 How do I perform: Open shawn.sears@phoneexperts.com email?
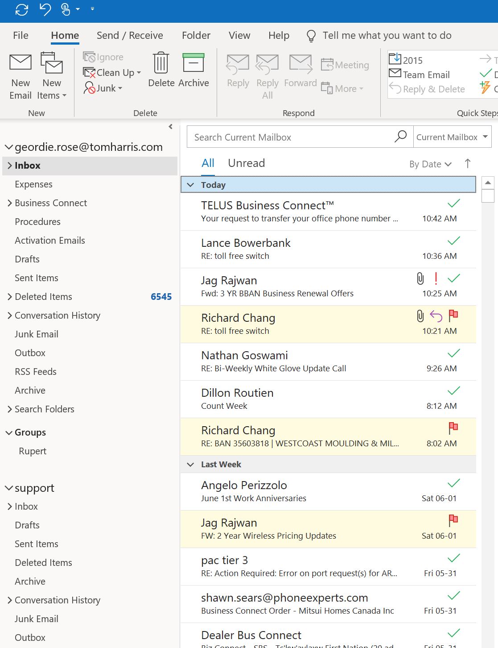pos(328,604)
